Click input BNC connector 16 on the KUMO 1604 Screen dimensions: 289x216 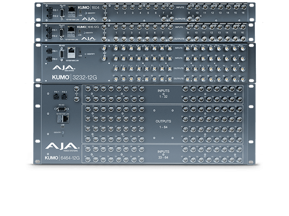(243, 7)
